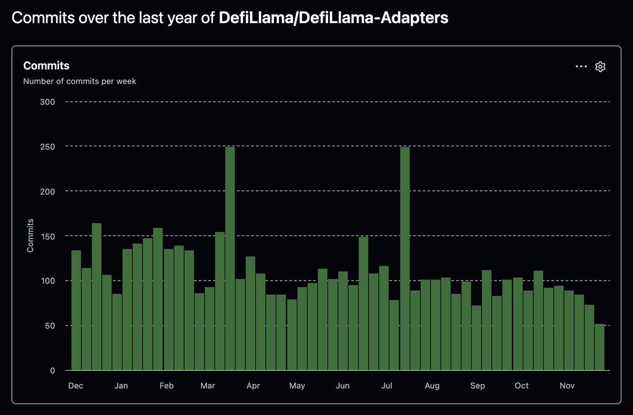Click the Jan x-axis label
Viewport: 633px width, 415px height.
click(121, 386)
